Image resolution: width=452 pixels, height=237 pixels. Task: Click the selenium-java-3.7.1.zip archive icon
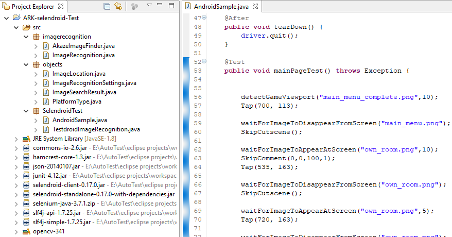pyautogui.click(x=26, y=204)
